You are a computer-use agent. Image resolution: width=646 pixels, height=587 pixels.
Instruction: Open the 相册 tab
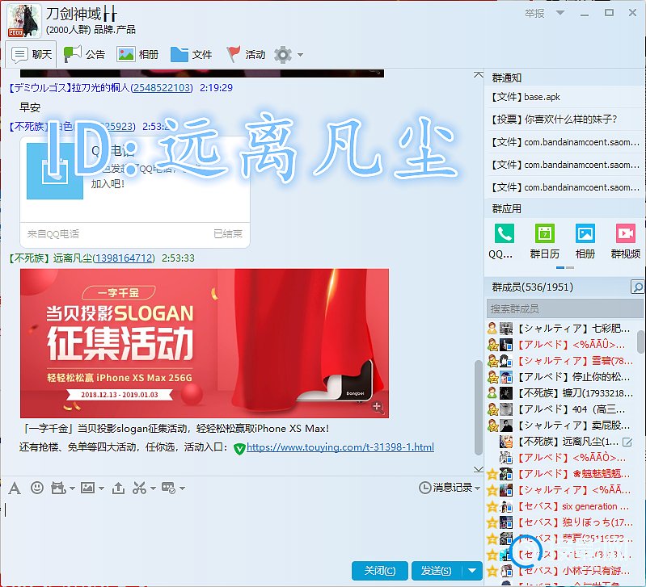click(x=137, y=54)
